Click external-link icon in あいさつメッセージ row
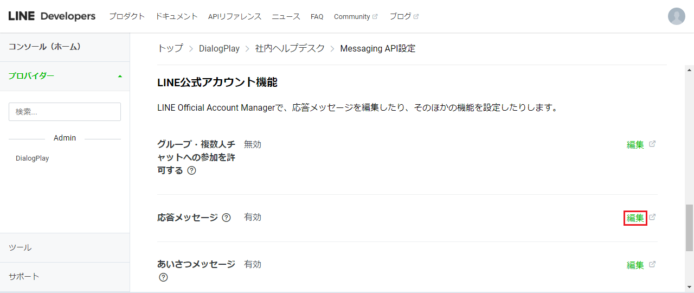 point(652,264)
